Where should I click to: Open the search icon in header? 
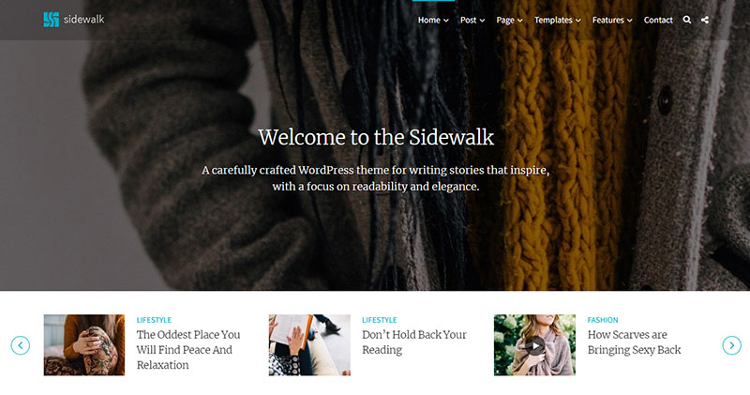687,20
